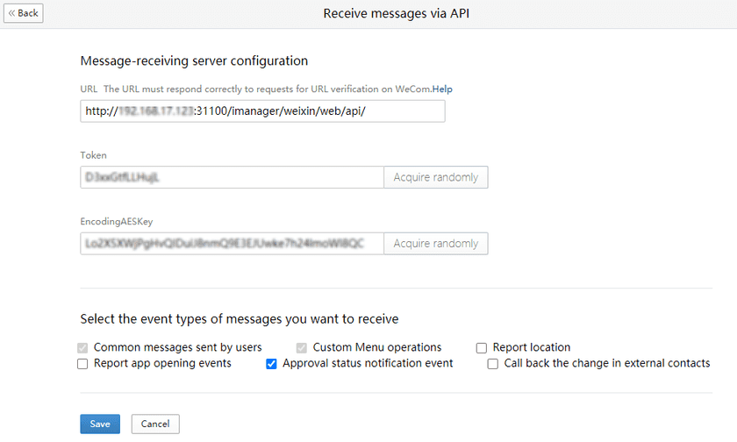Enable the Report location checkbox
737x442 pixels.
[482, 347]
